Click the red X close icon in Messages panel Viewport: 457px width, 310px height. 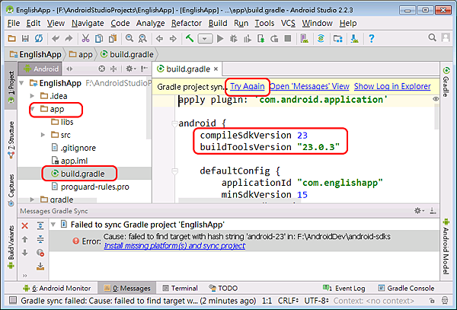click(25, 225)
